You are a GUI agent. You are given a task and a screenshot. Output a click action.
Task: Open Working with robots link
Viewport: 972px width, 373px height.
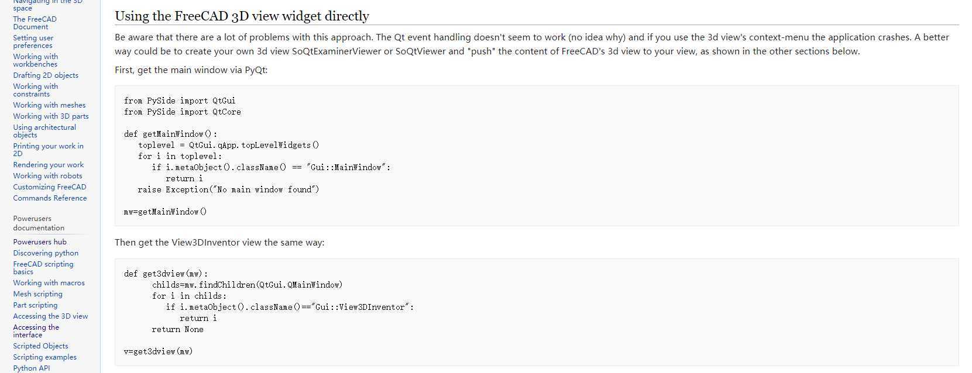[47, 176]
